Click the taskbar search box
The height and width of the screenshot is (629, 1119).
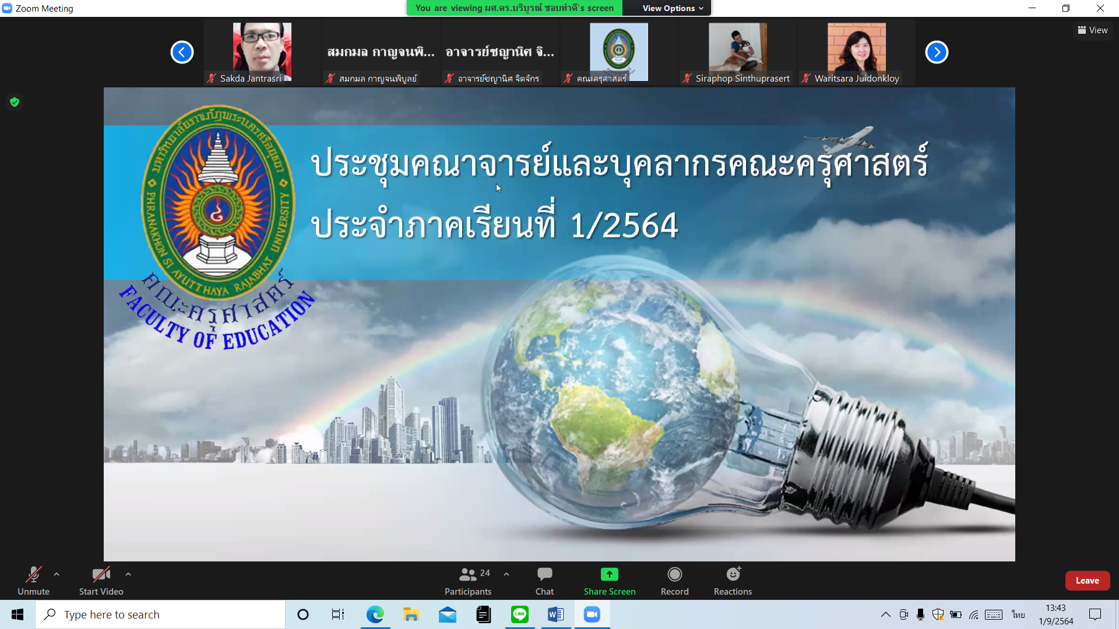click(x=160, y=614)
